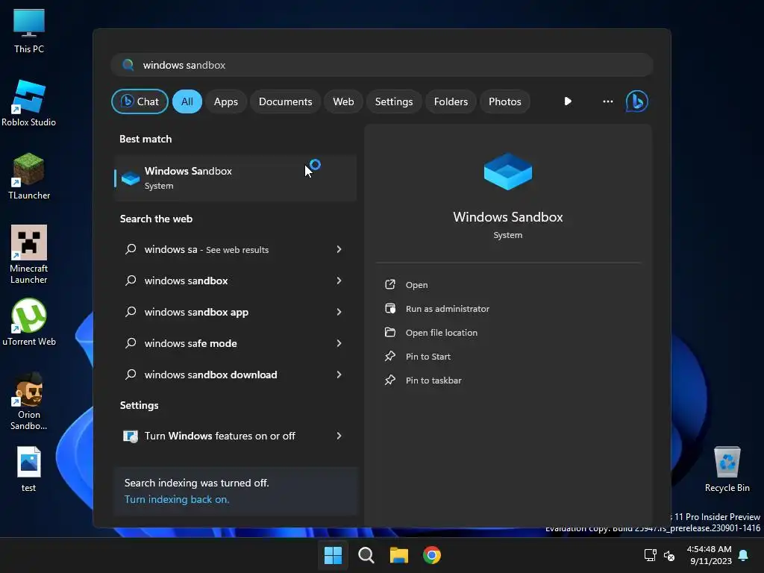This screenshot has height=573, width=764.
Task: Open the notification bell in the tray
Action: coord(744,555)
